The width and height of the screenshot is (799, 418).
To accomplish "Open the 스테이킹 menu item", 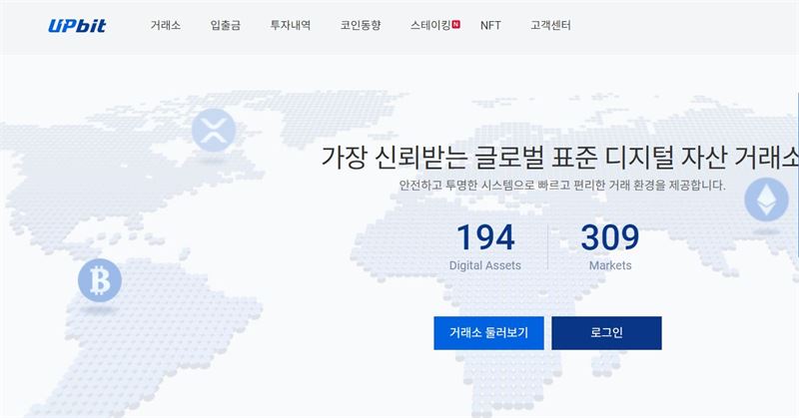I will pyautogui.click(x=430, y=25).
